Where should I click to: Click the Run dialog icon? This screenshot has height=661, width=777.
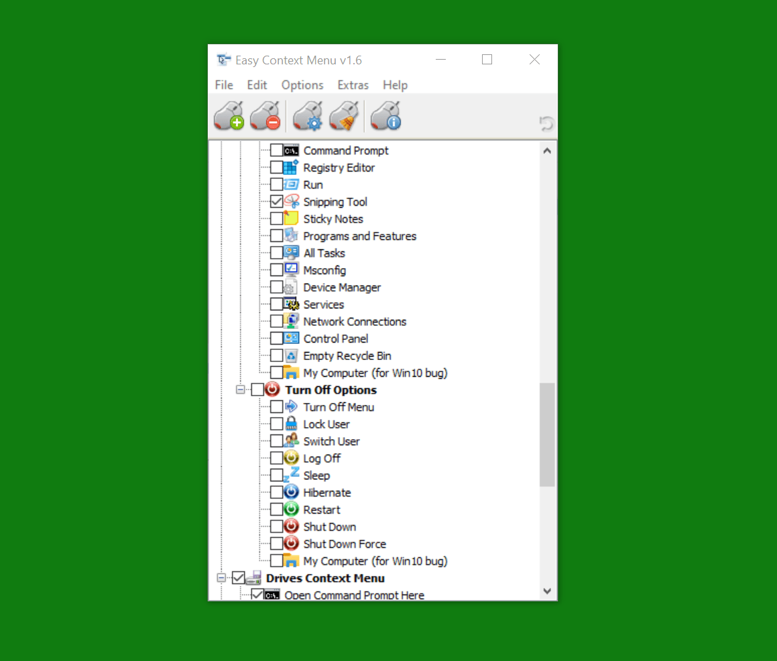(292, 185)
